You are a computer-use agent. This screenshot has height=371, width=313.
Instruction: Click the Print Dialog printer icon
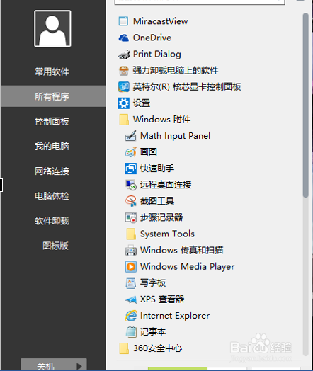pos(124,55)
